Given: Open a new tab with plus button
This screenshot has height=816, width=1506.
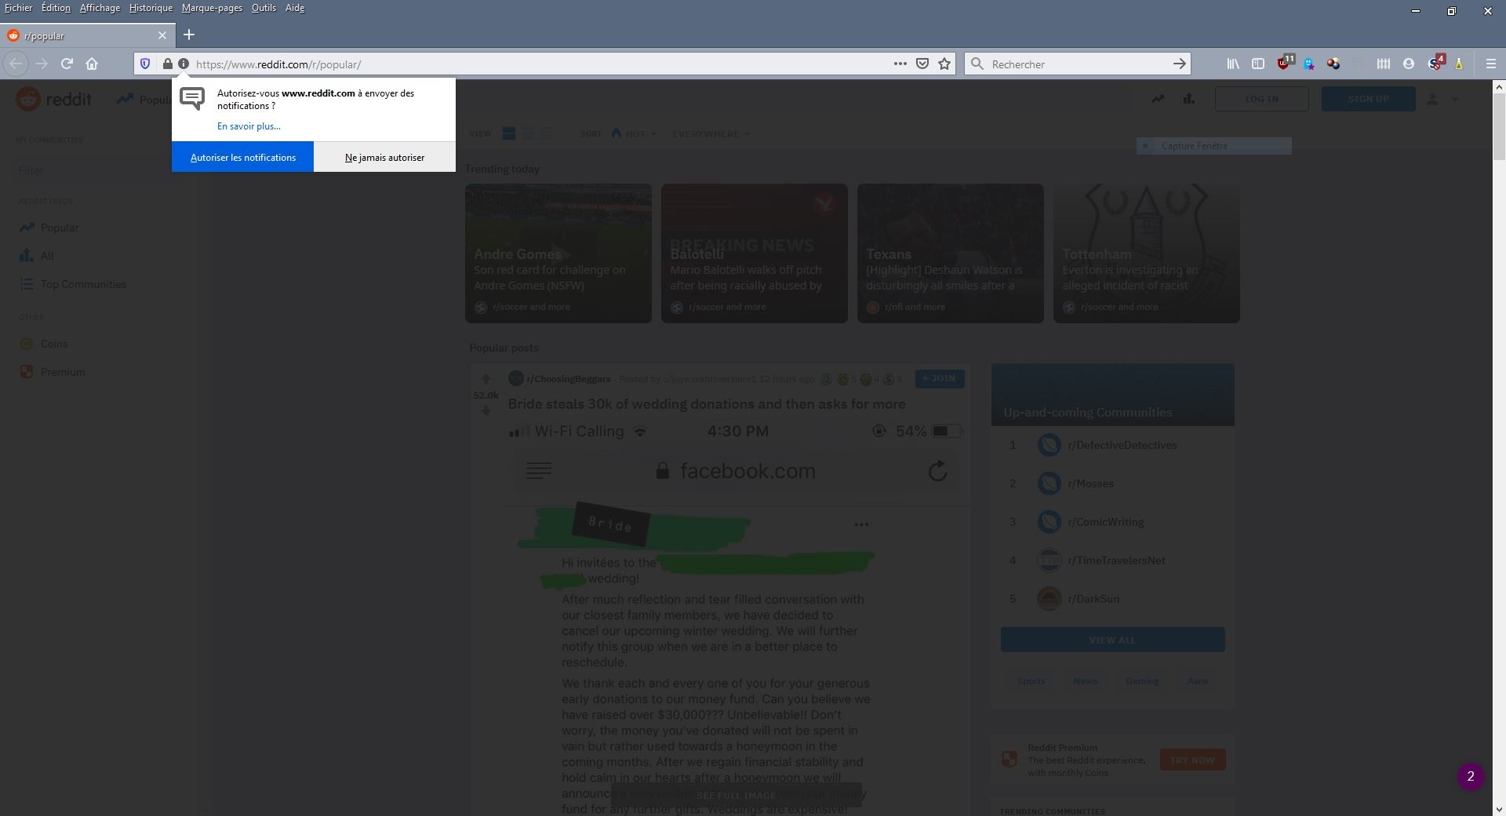Looking at the screenshot, I should 189,35.
